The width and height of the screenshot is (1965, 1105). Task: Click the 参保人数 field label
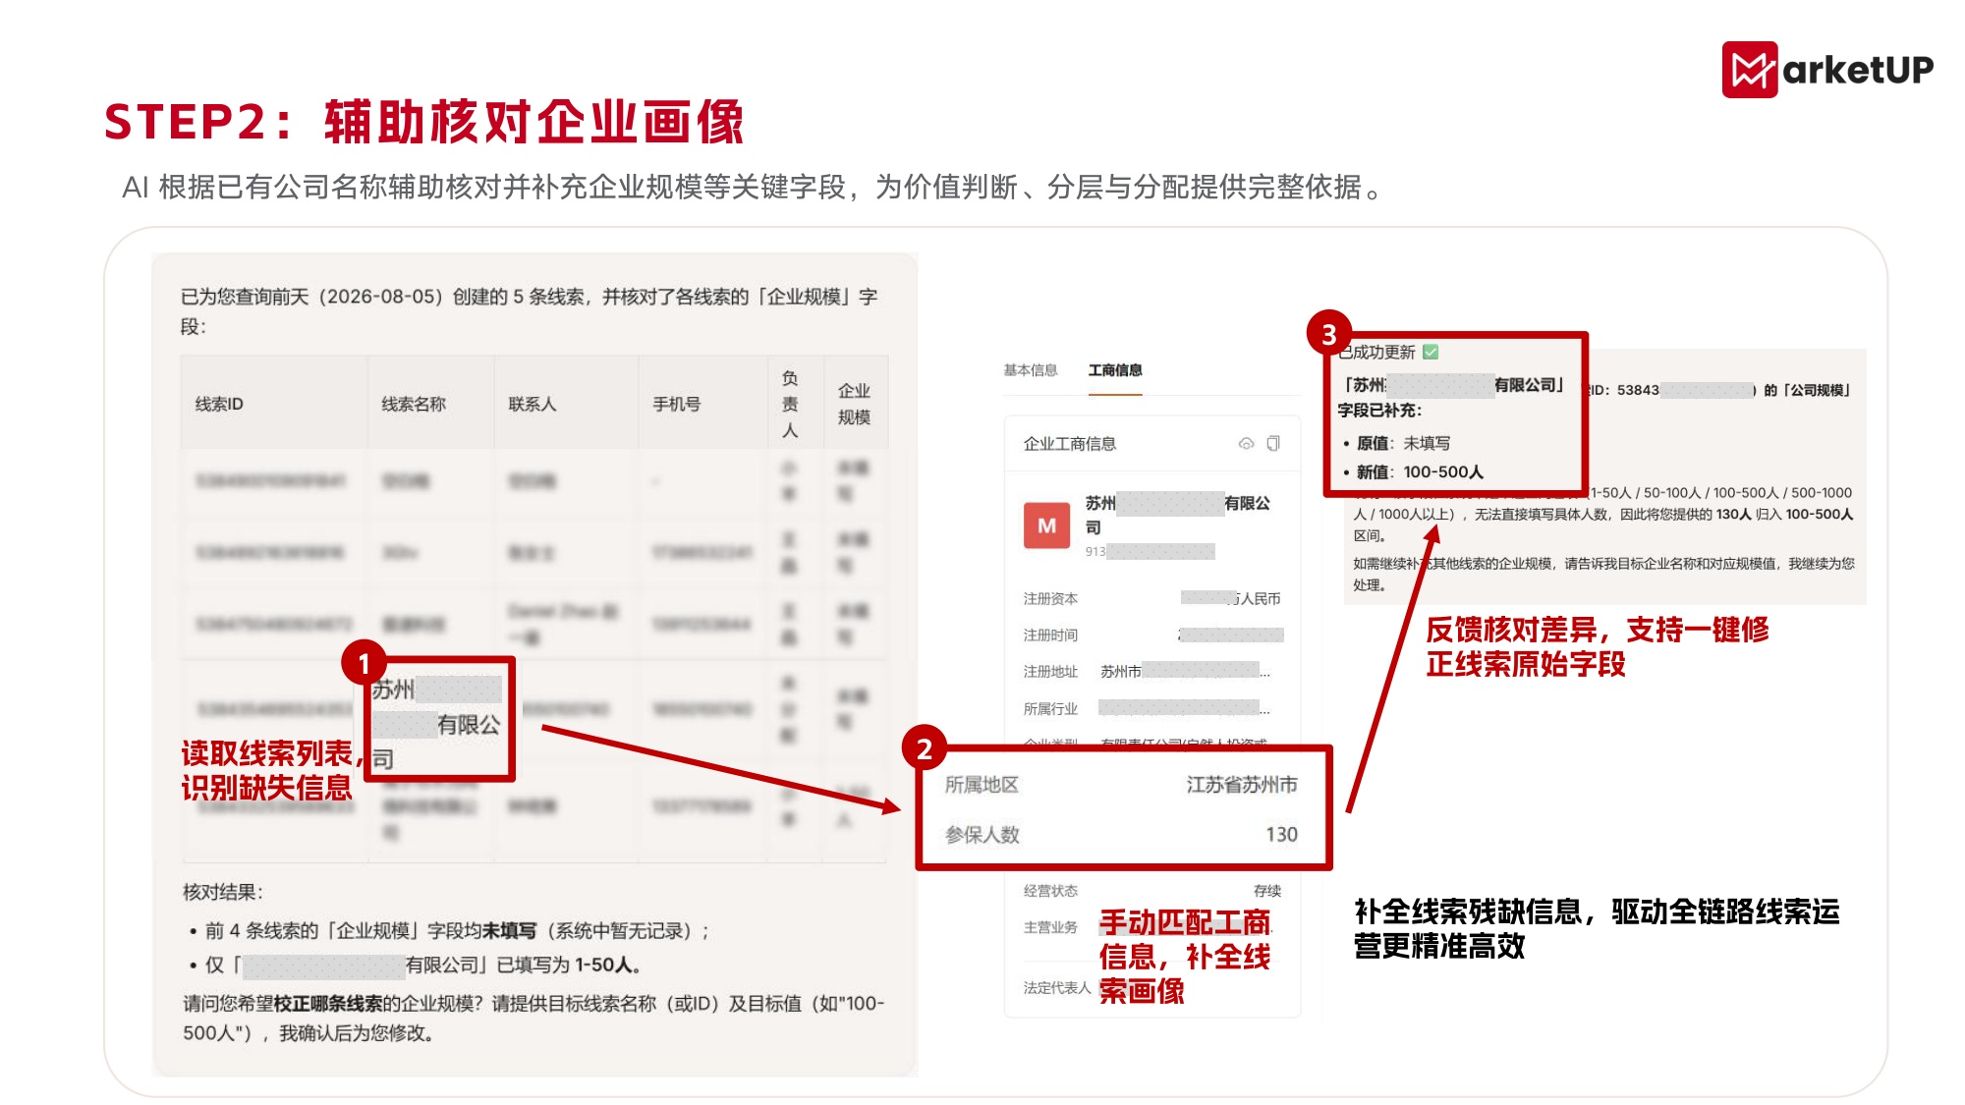pyautogui.click(x=982, y=835)
